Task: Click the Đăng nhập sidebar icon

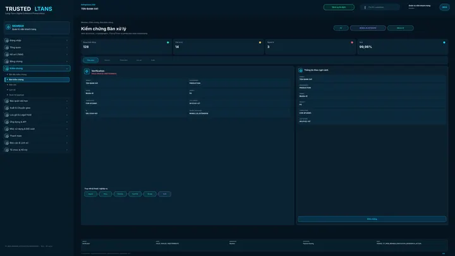Action: click(x=7, y=40)
